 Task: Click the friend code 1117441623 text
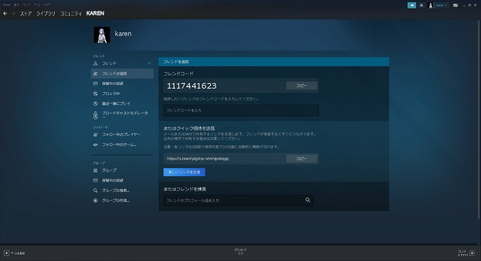192,86
